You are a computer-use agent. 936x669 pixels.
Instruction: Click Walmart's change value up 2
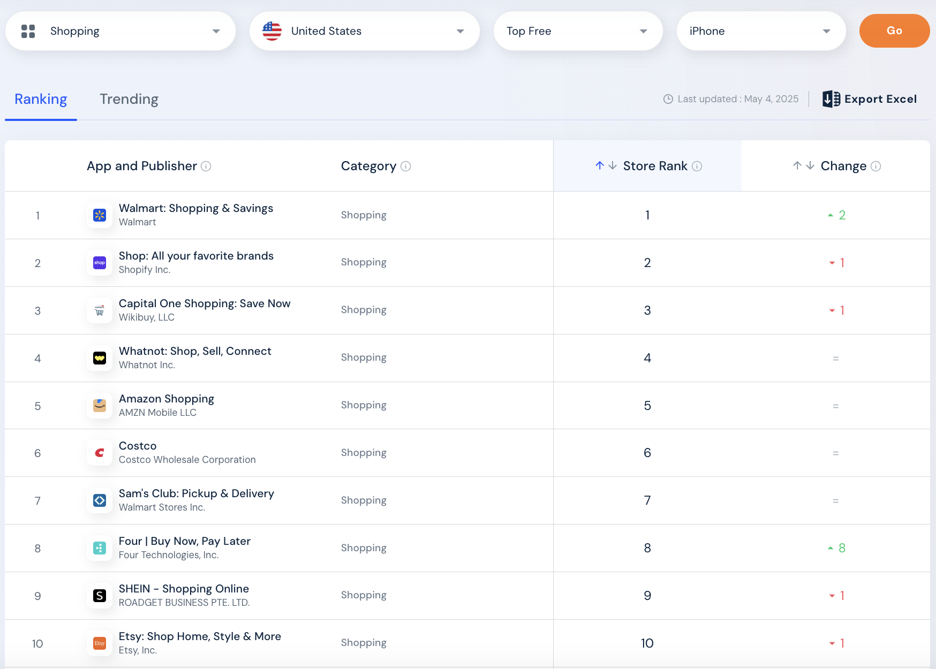click(837, 215)
